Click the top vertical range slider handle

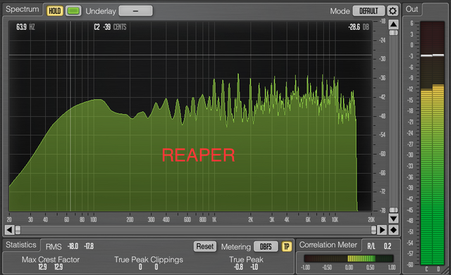[393, 33]
